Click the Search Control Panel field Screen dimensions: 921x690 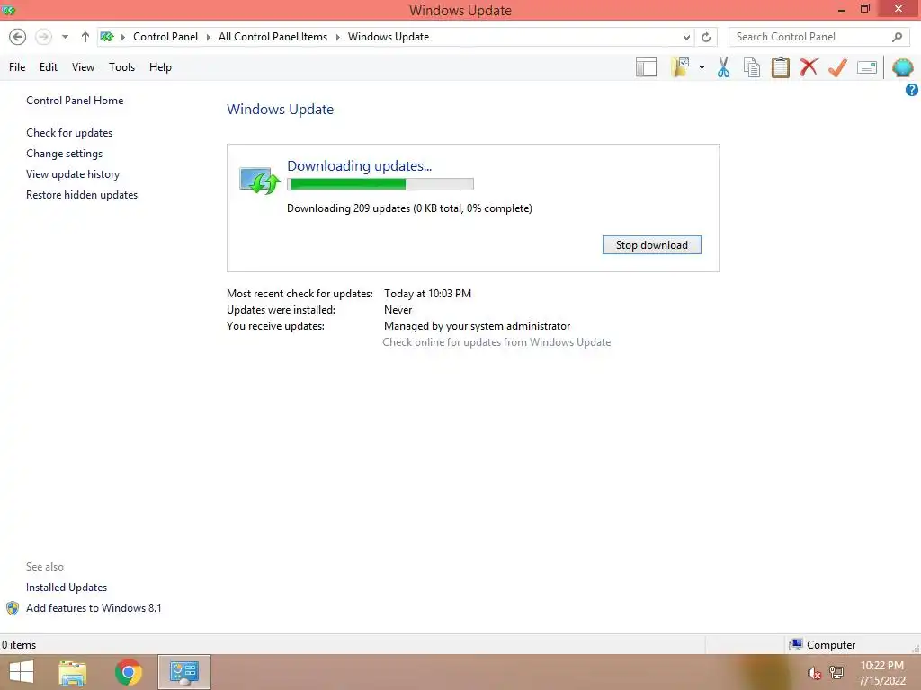[819, 37]
